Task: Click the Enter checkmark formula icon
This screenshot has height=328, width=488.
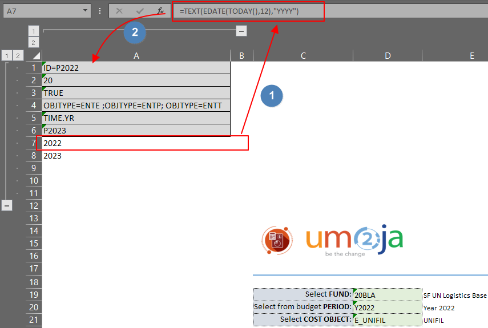Action: tap(140, 11)
